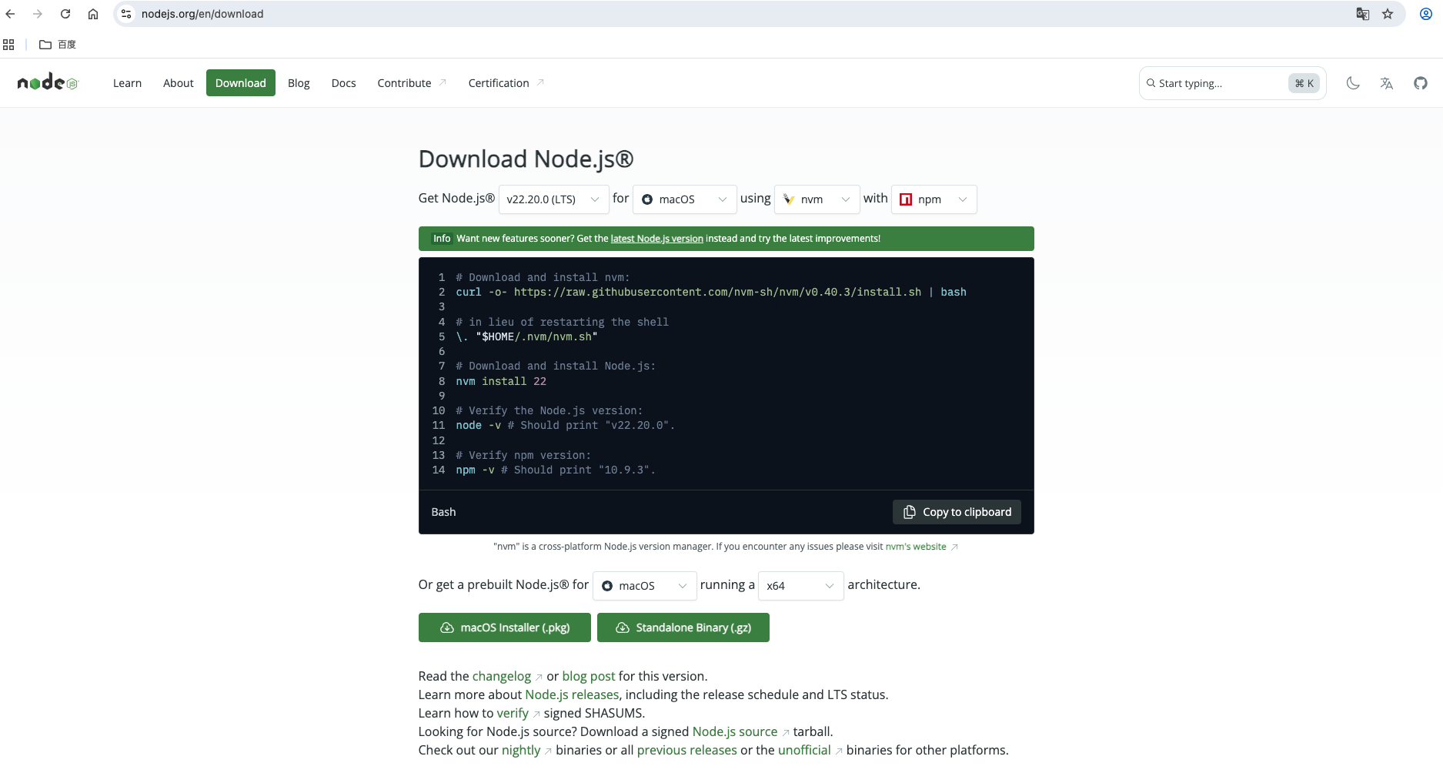Bookmark this page with star icon
Screen dimensions: 1443x773
pyautogui.click(x=1388, y=14)
